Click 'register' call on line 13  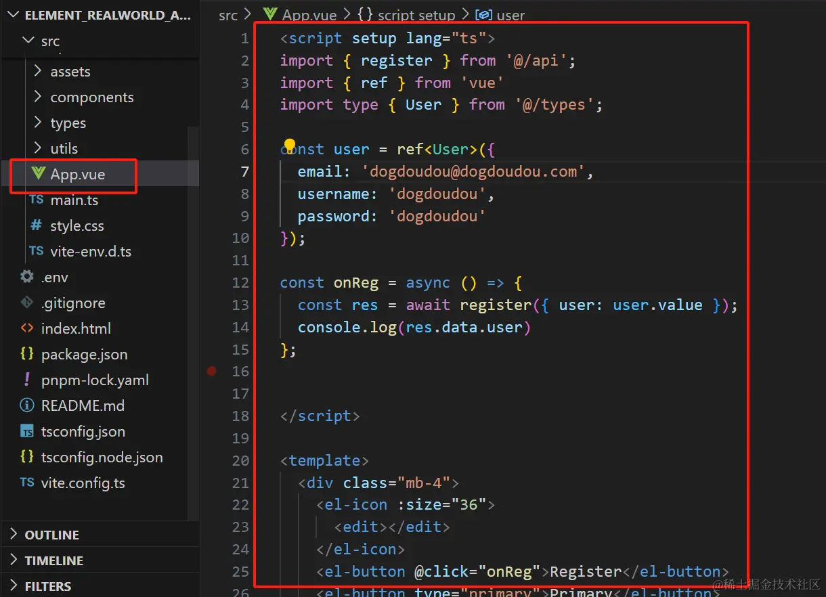(496, 305)
